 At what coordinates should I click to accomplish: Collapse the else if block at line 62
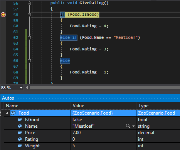(29, 38)
